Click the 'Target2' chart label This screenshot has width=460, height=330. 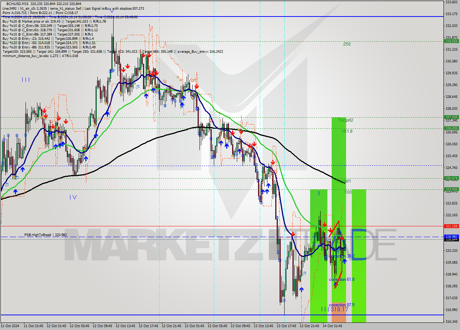346,120
